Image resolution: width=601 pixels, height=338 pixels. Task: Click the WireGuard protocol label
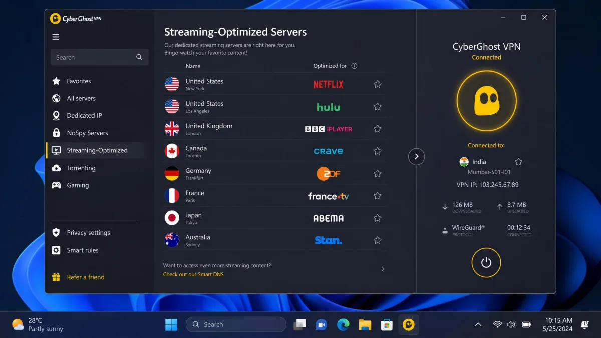click(468, 228)
